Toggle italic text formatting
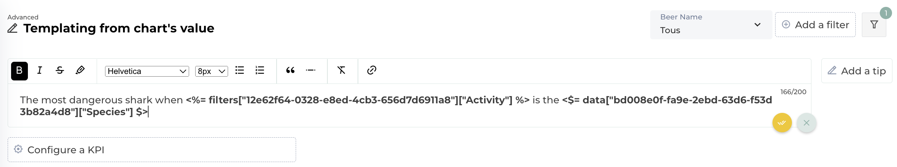Image resolution: width=897 pixels, height=167 pixels. point(40,71)
